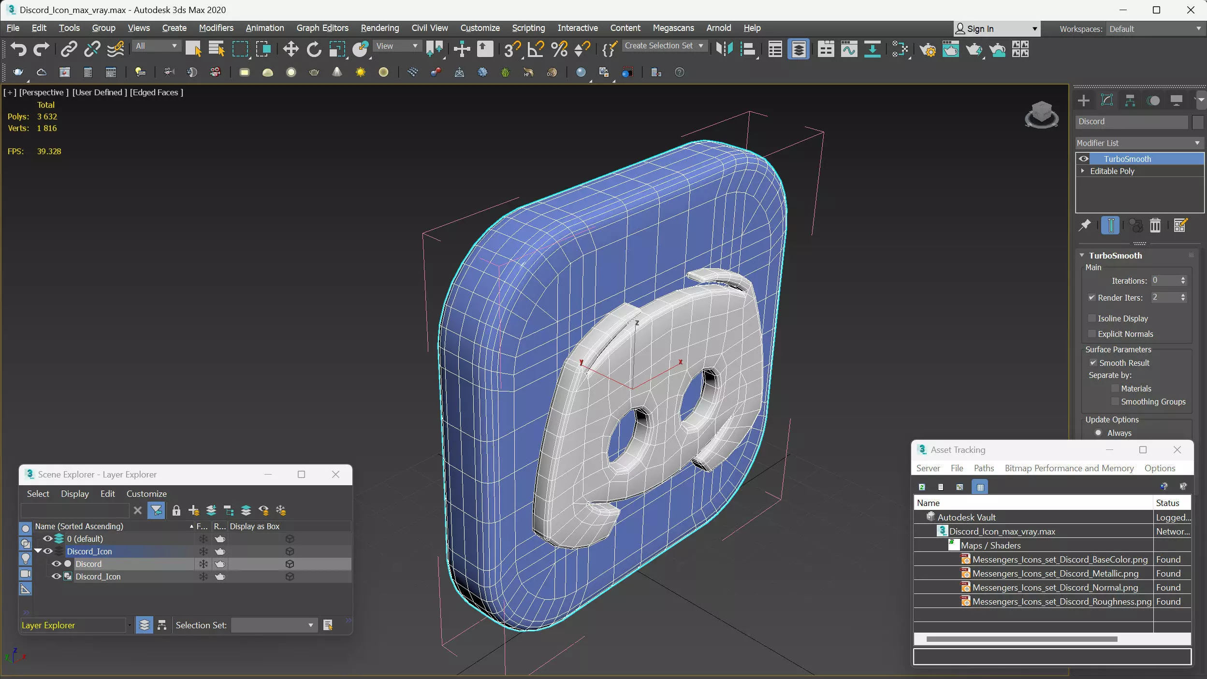1207x679 pixels.
Task: Click the Redo arrow in main toolbar
Action: [x=41, y=49]
